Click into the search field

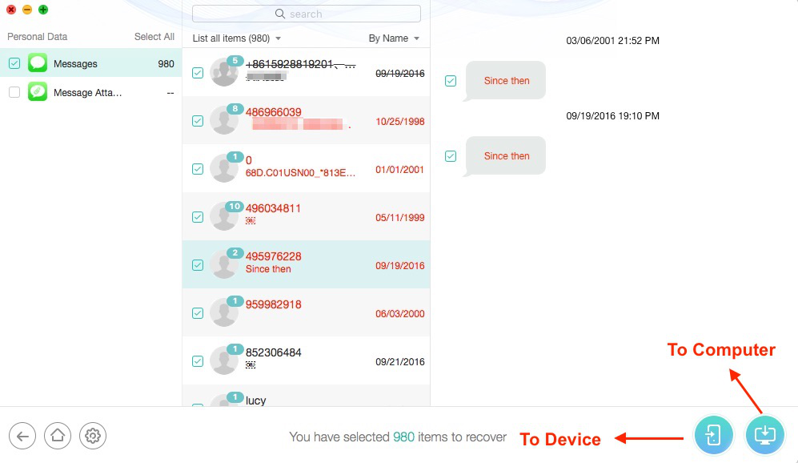pyautogui.click(x=307, y=14)
